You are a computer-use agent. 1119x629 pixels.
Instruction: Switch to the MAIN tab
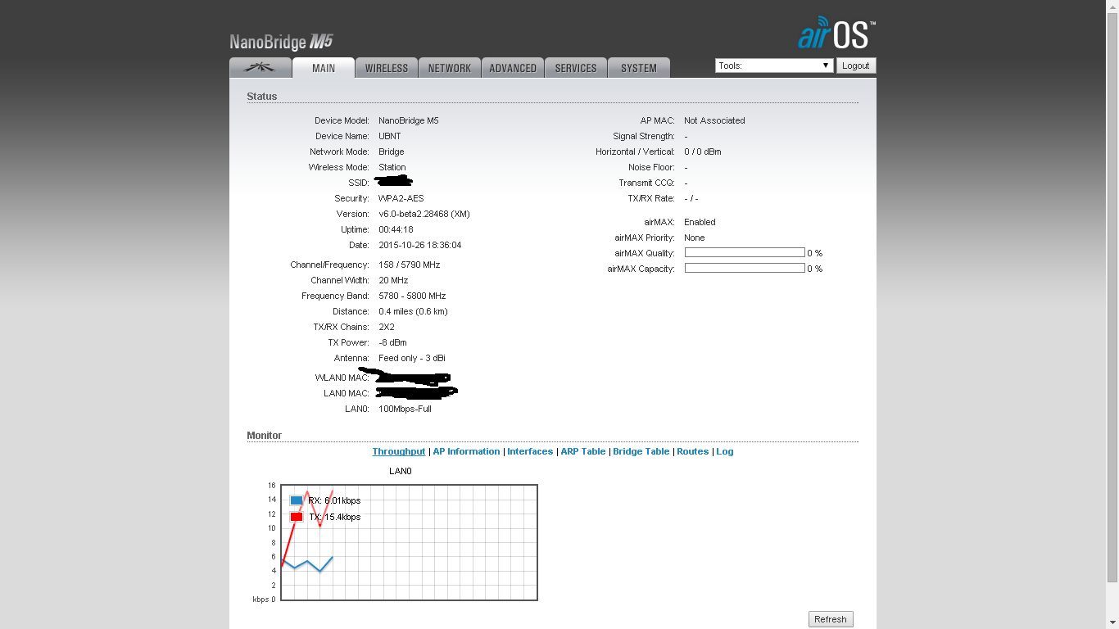point(324,68)
